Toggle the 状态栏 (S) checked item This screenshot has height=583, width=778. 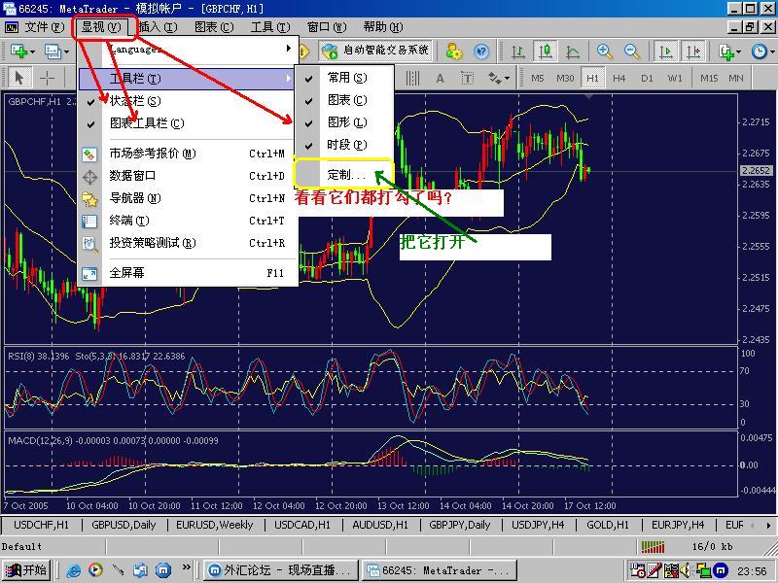[x=188, y=101]
